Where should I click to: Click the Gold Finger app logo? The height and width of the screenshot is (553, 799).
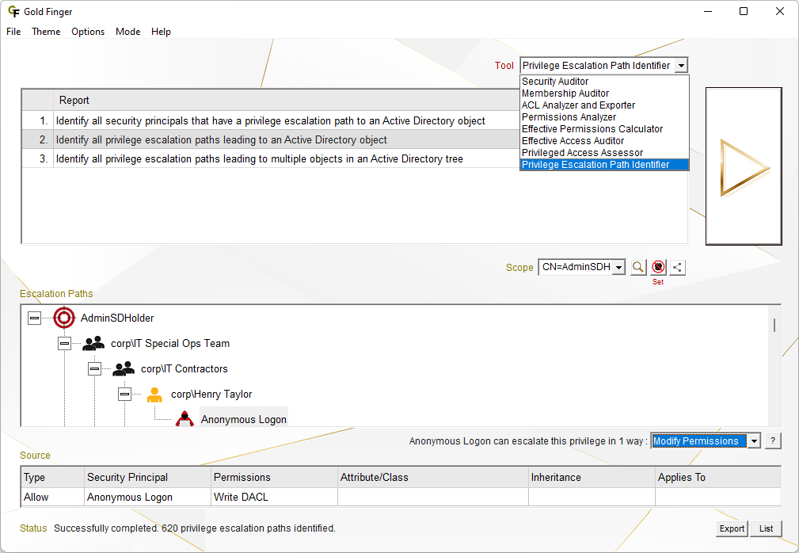click(13, 11)
